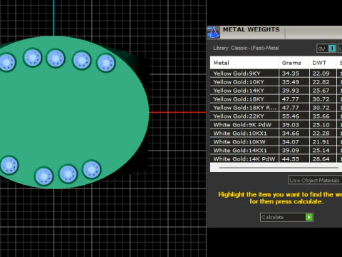342x257 pixels.
Task: Select the White Gold:10KW row
Action: point(276,142)
